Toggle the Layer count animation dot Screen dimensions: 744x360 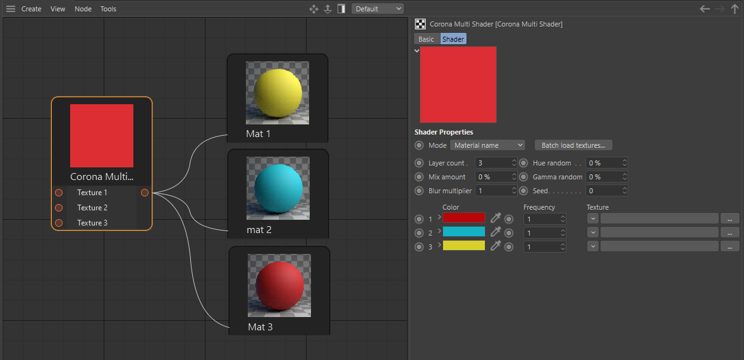(419, 163)
